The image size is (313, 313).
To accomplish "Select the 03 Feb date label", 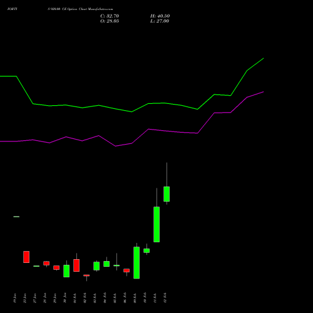I will [95, 298].
